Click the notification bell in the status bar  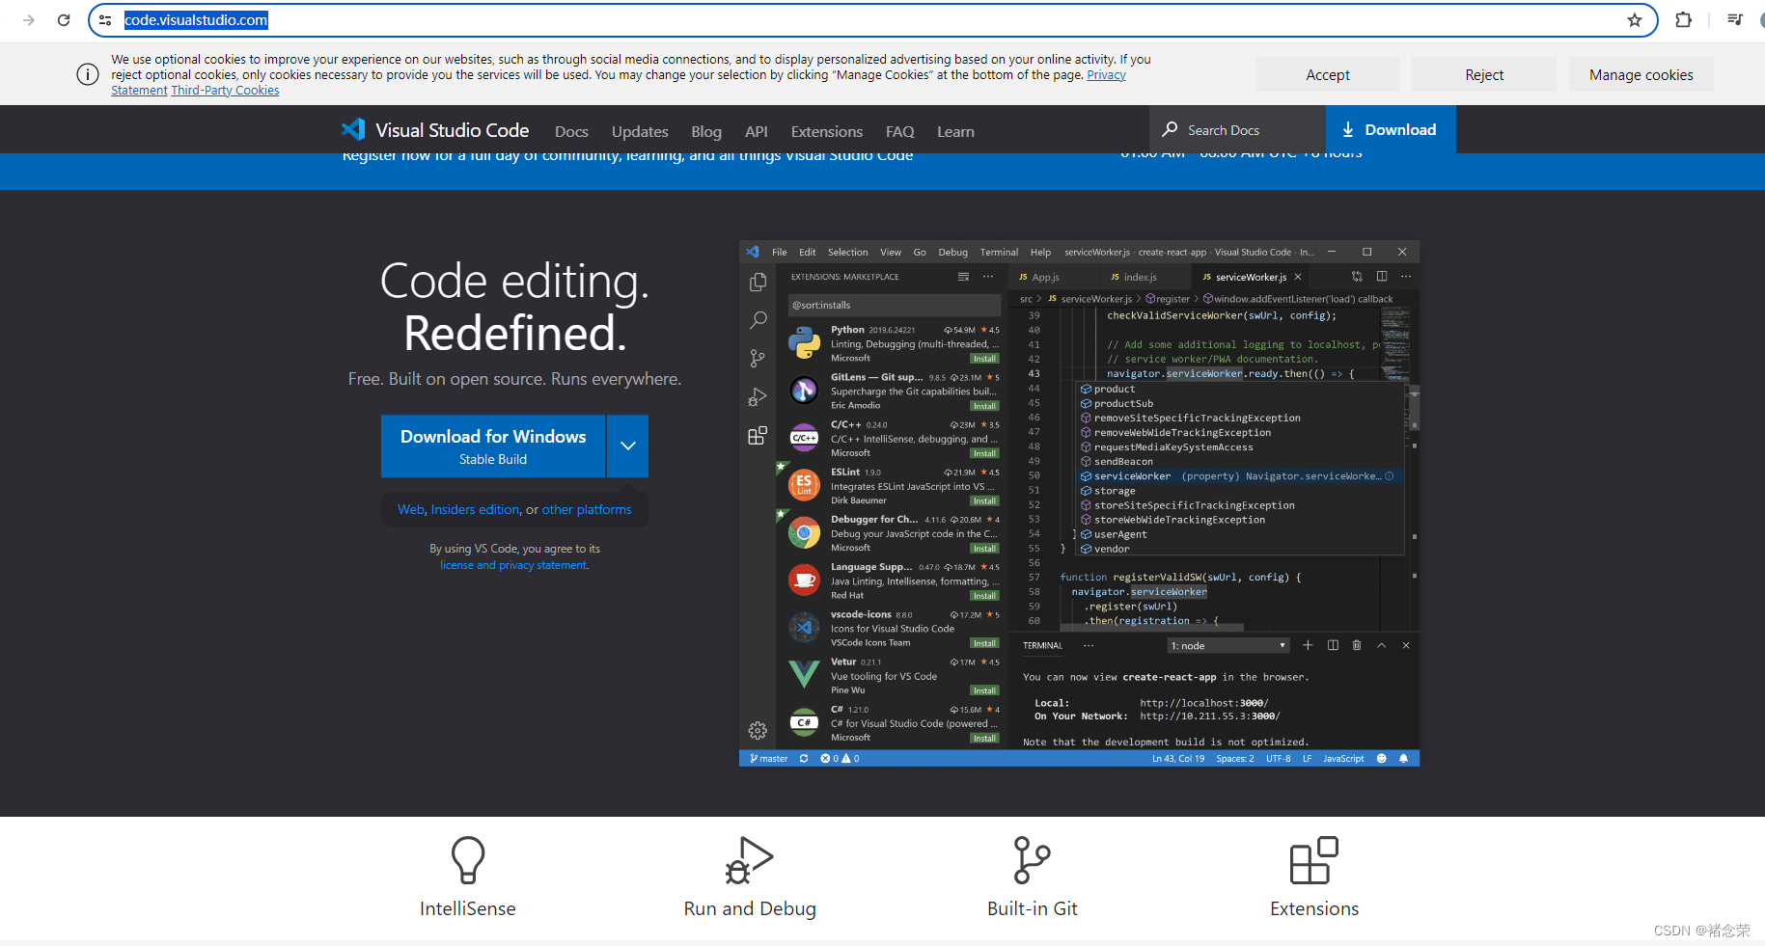(1403, 759)
